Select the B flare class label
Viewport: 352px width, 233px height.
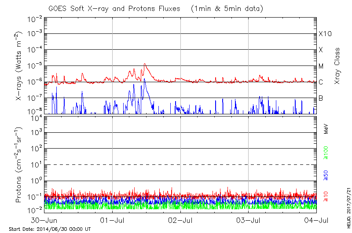(321, 98)
